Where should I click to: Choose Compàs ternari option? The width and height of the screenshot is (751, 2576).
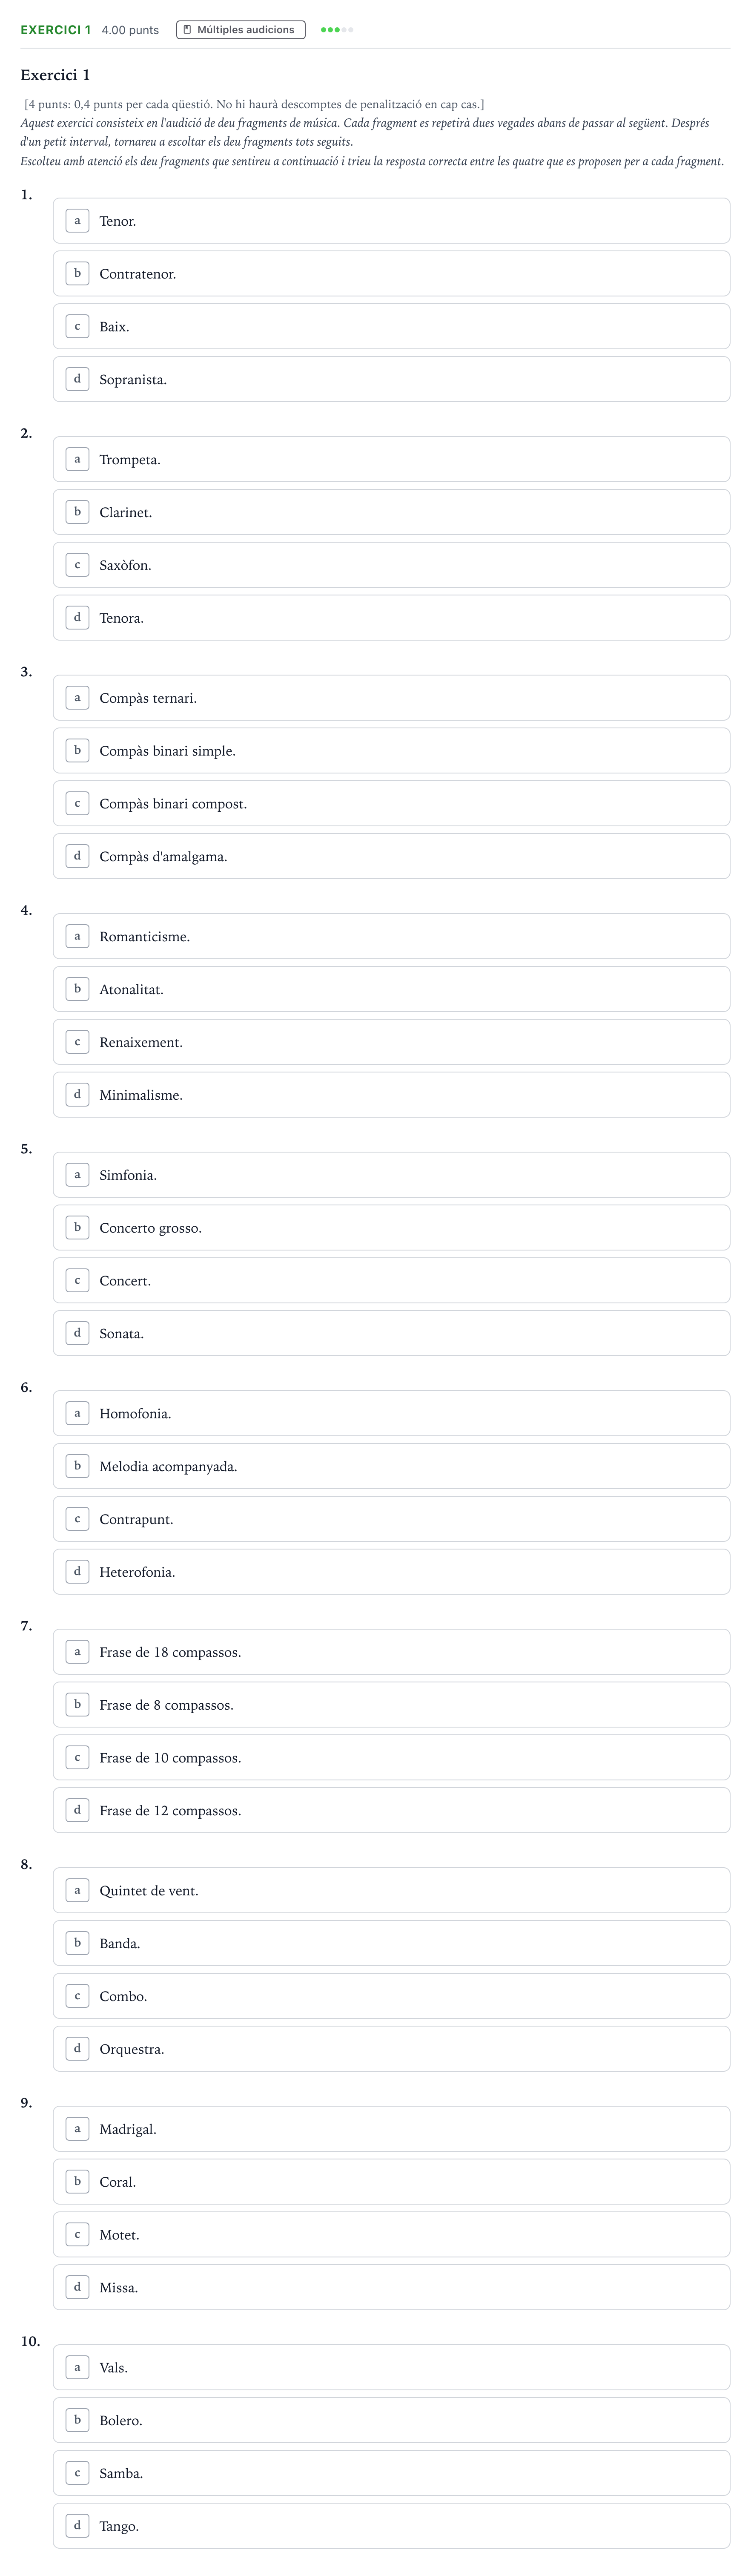click(391, 698)
